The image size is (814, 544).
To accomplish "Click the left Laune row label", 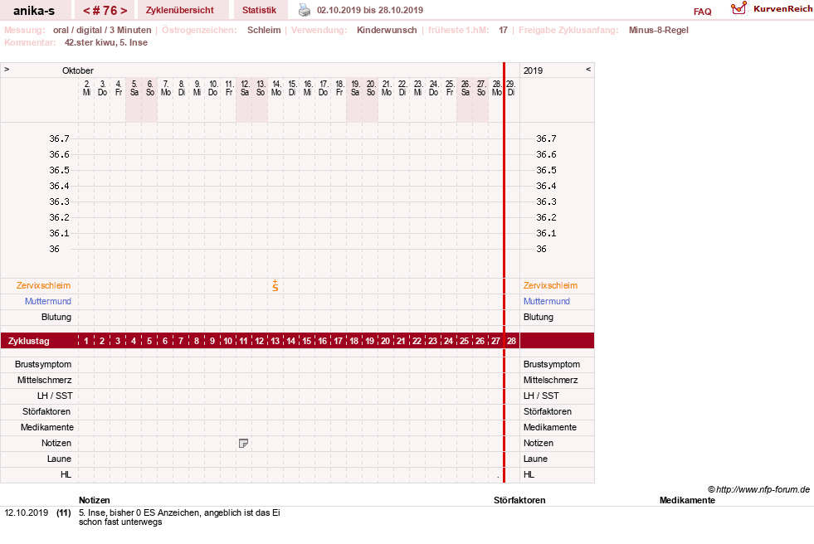I will 59,459.
